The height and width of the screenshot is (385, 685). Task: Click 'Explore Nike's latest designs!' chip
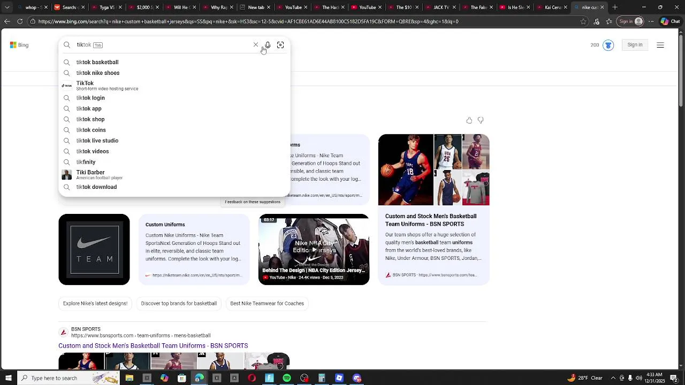tap(95, 303)
